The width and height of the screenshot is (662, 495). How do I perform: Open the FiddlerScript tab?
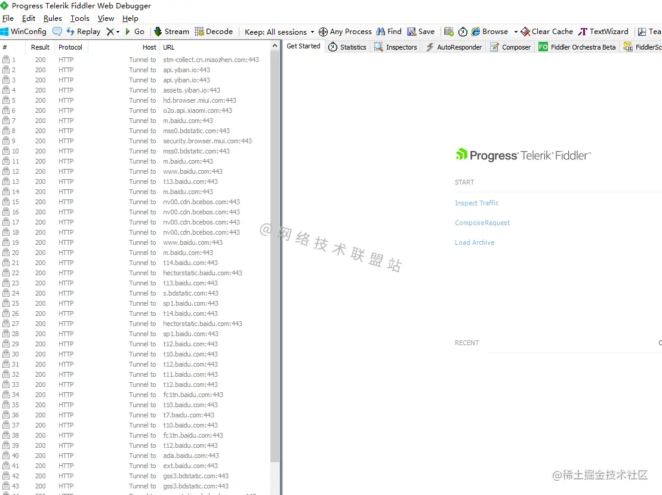pyautogui.click(x=642, y=47)
